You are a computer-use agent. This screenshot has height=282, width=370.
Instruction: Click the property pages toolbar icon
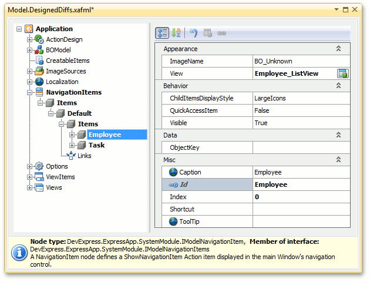[x=208, y=33]
